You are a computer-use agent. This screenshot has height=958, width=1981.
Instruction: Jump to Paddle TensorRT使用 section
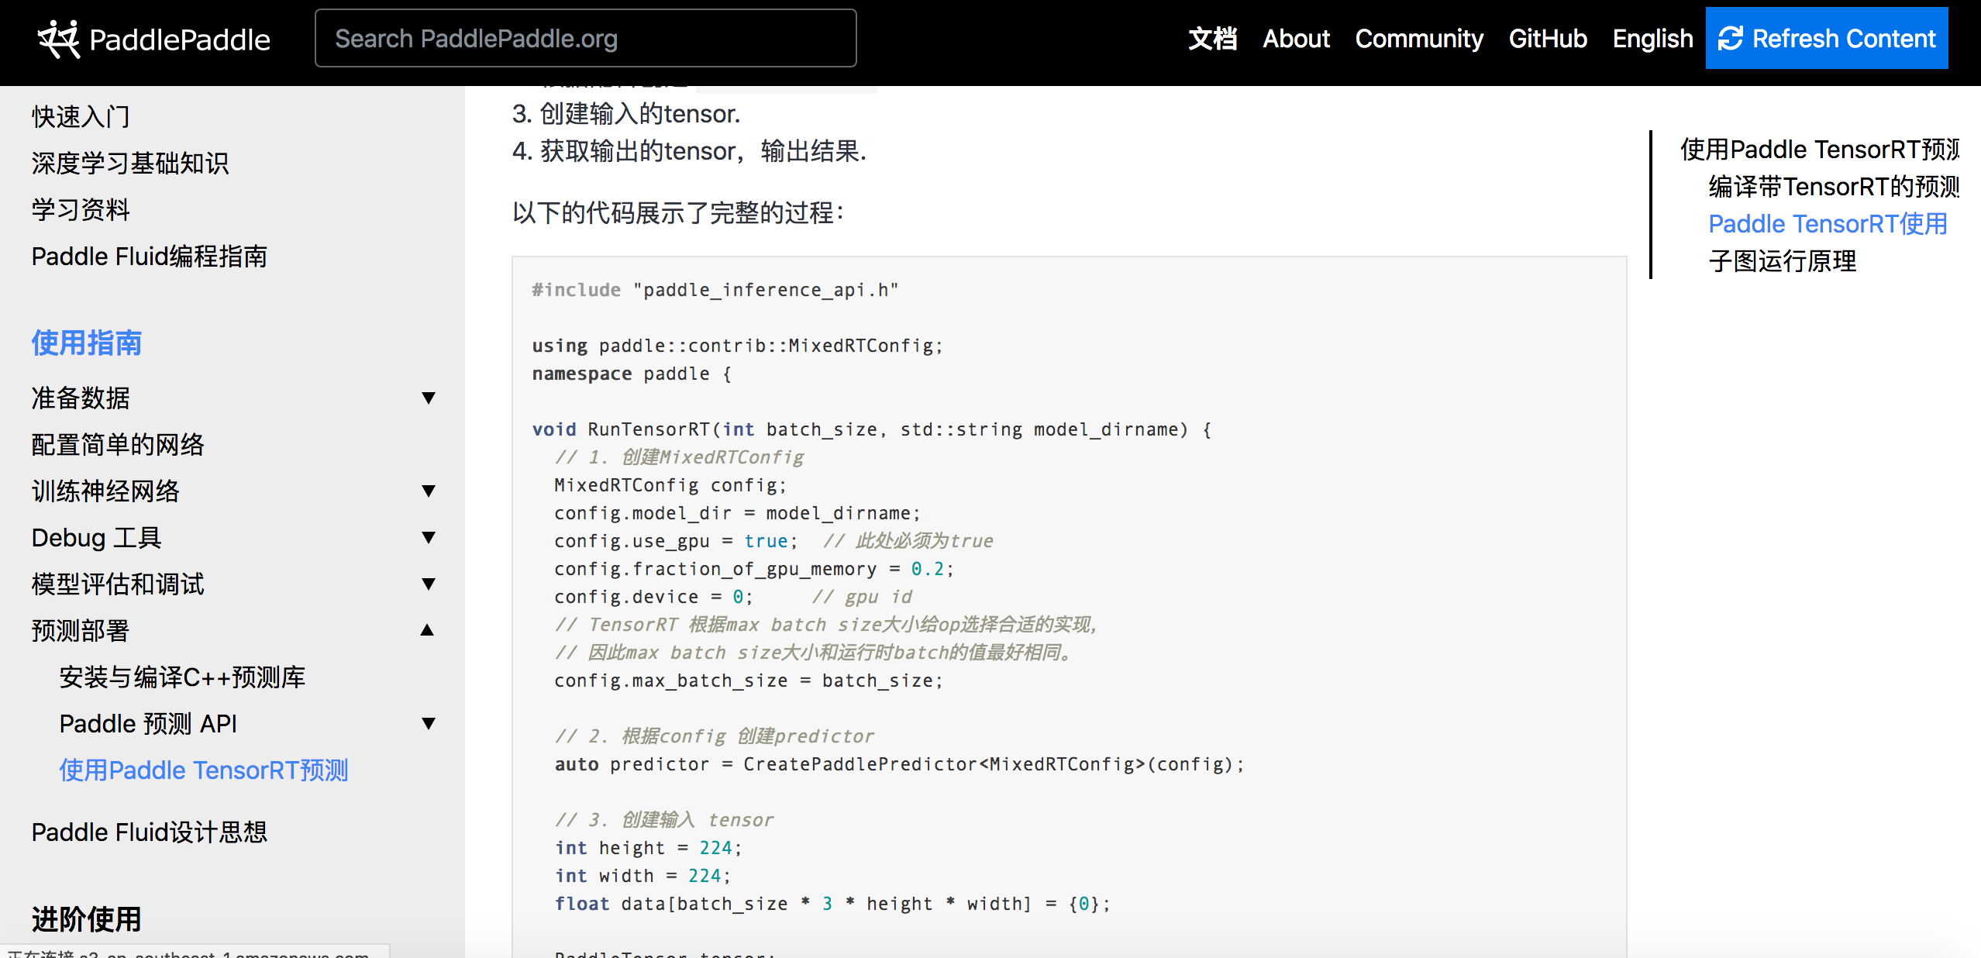point(1827,224)
